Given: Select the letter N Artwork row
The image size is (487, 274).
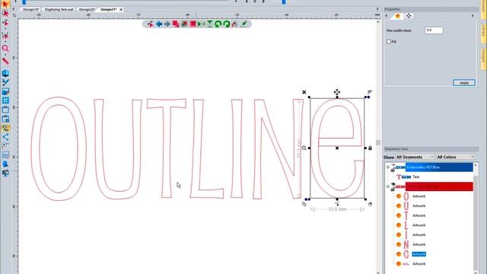Looking at the screenshot, I should point(419,244).
